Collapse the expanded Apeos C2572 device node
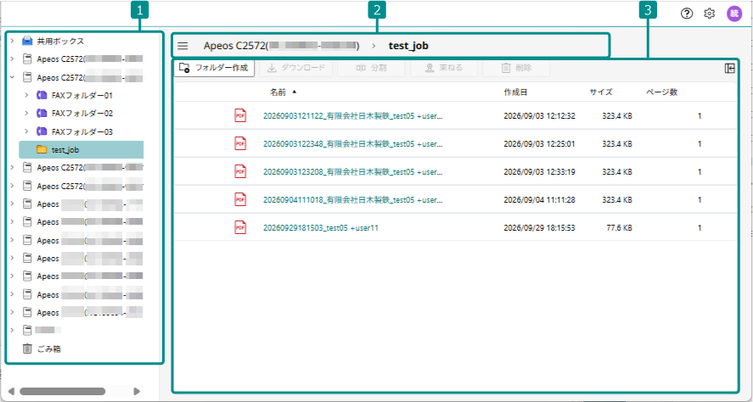Screen dimensions: 753x402 13,77
